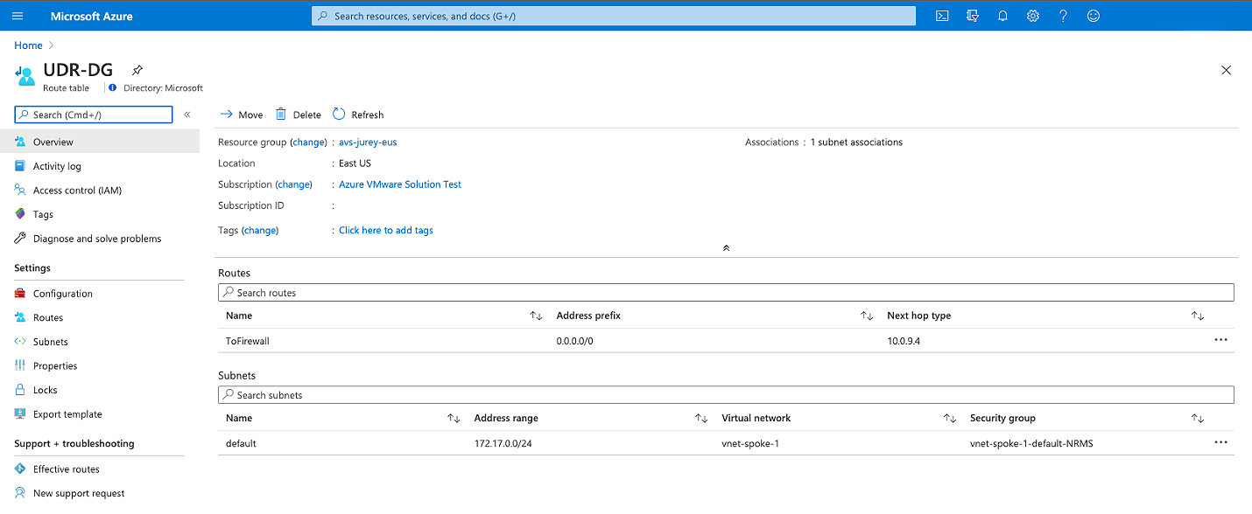Open Cloud Shell from the top bar
The height and width of the screenshot is (514, 1252).
click(942, 16)
